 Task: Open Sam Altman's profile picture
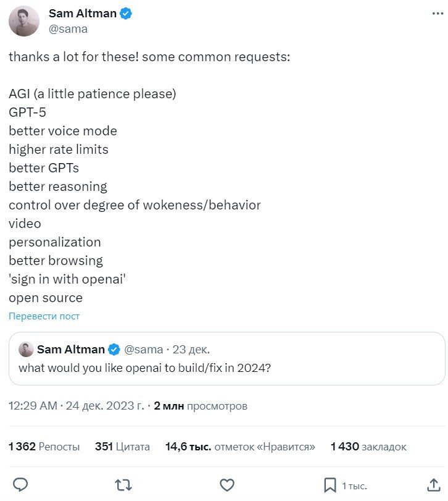click(x=25, y=20)
